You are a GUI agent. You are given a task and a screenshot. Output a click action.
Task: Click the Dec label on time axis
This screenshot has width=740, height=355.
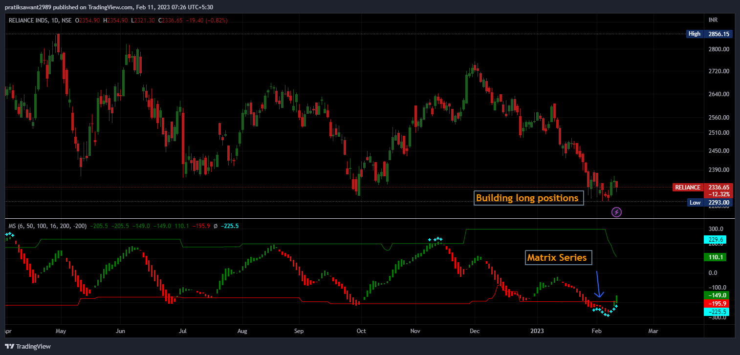tap(475, 331)
